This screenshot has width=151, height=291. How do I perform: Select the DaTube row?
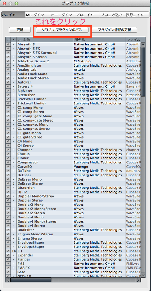(74, 171)
